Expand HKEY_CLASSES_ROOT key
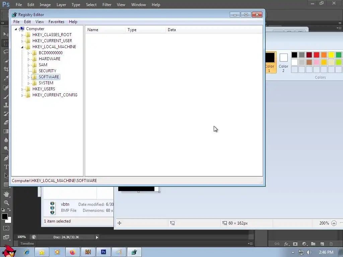The image size is (343, 257). pyautogui.click(x=22, y=35)
